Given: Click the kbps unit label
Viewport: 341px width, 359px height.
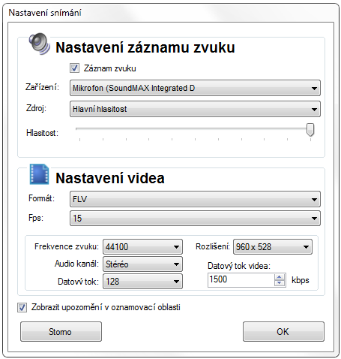Looking at the screenshot, I should click(301, 280).
